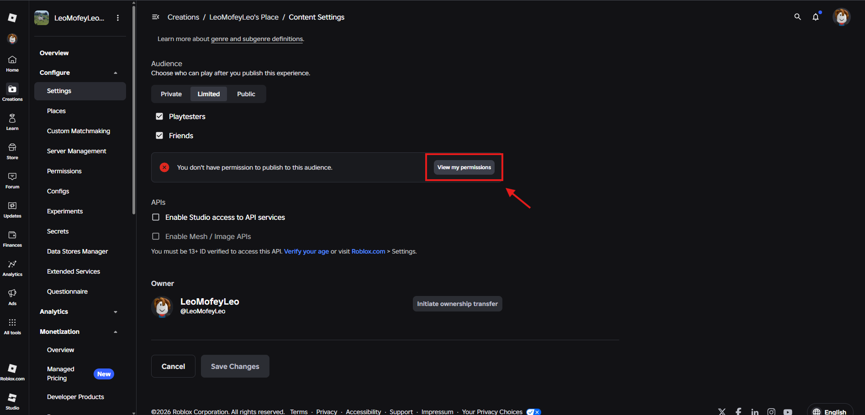
Task: Open the genre and subgenre definitions link
Action: pos(257,39)
